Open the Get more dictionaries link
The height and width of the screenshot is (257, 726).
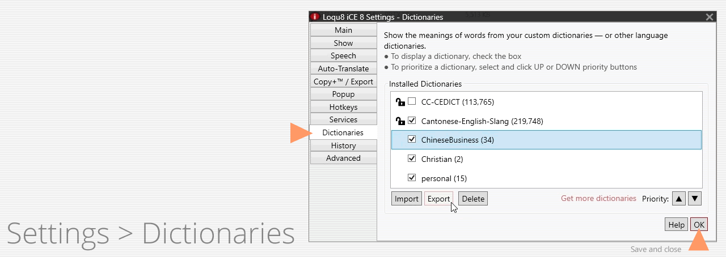(598, 199)
